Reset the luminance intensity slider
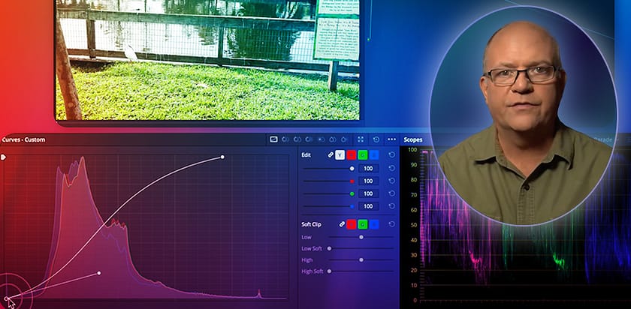This screenshot has width=631, height=309. click(391, 168)
